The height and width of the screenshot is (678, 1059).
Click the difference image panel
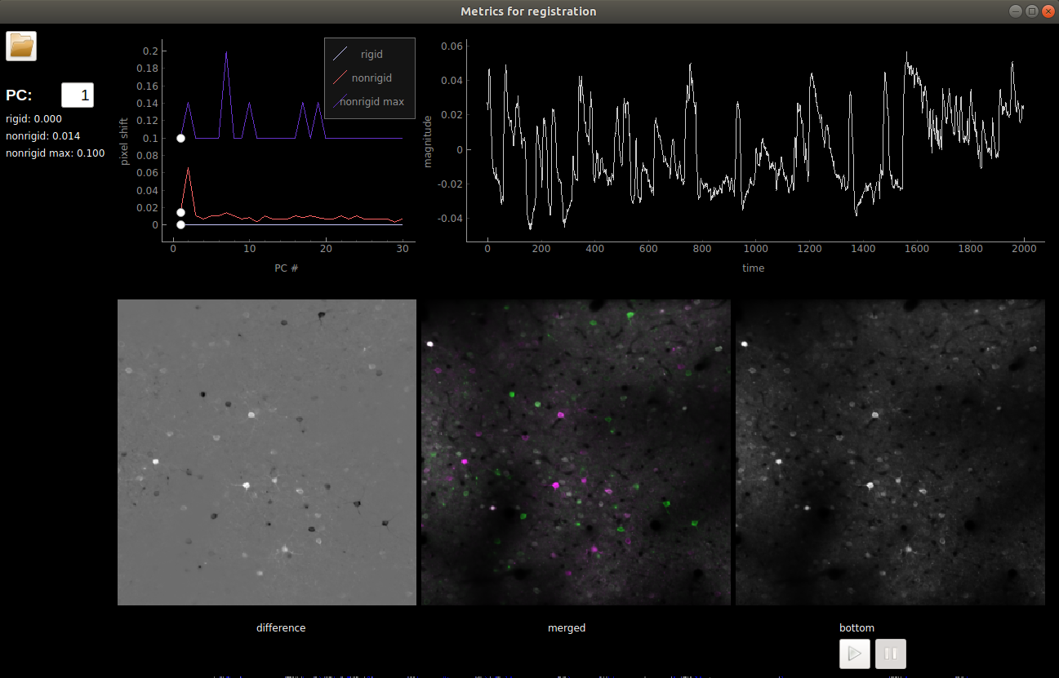pos(267,452)
